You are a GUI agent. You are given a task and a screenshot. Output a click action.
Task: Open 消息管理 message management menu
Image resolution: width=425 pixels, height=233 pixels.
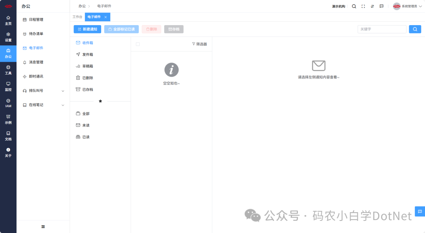click(x=43, y=62)
